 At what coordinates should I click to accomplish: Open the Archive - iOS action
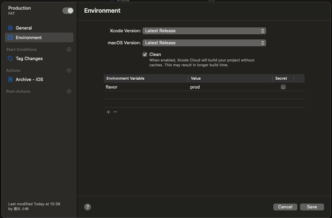click(39, 79)
